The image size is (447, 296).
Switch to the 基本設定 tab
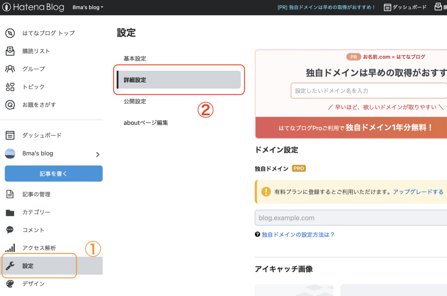(x=134, y=58)
